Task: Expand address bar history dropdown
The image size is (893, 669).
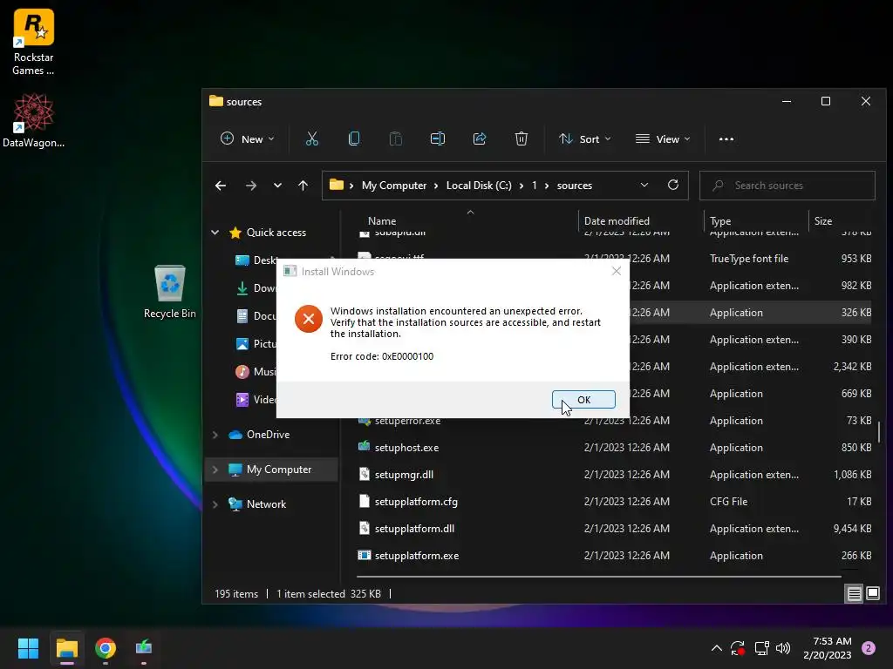Action: (644, 186)
